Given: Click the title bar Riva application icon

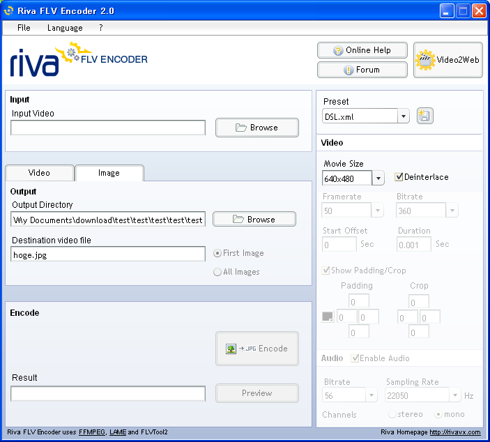Looking at the screenshot, I should 9,11.
